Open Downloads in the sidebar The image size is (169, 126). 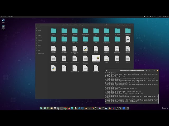coord(39,40)
